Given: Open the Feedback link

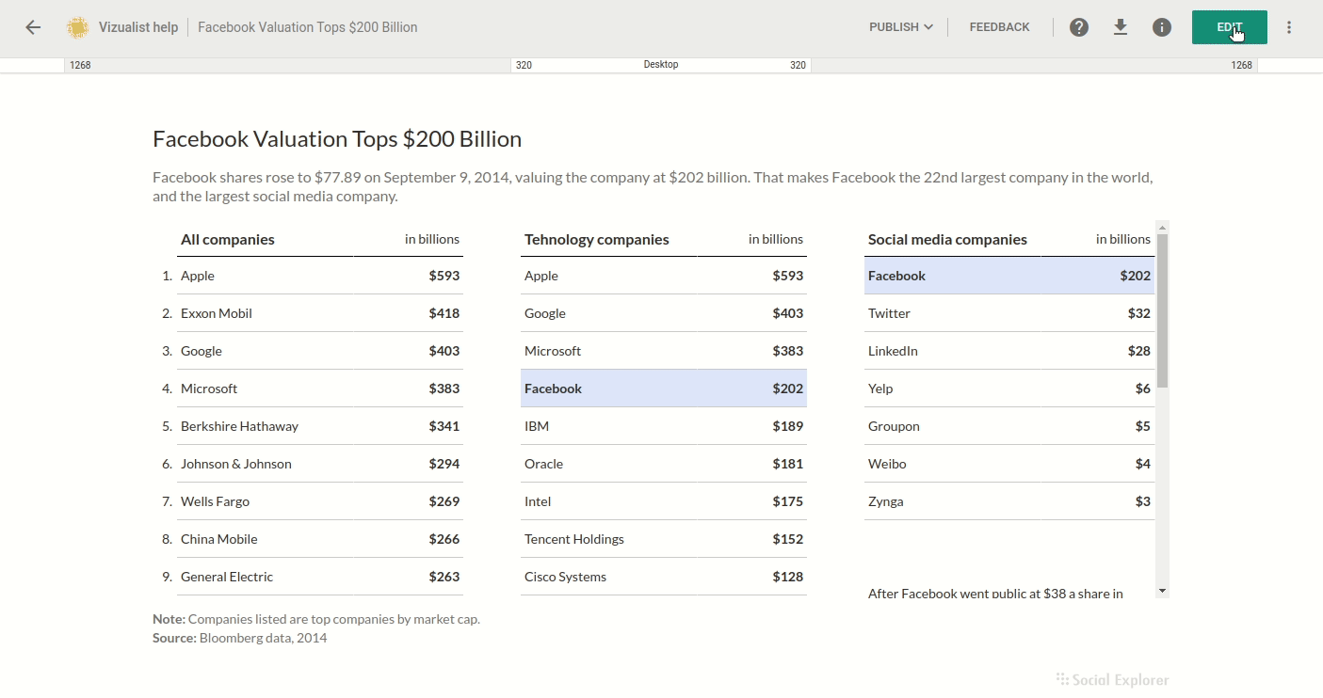Looking at the screenshot, I should pyautogui.click(x=999, y=27).
